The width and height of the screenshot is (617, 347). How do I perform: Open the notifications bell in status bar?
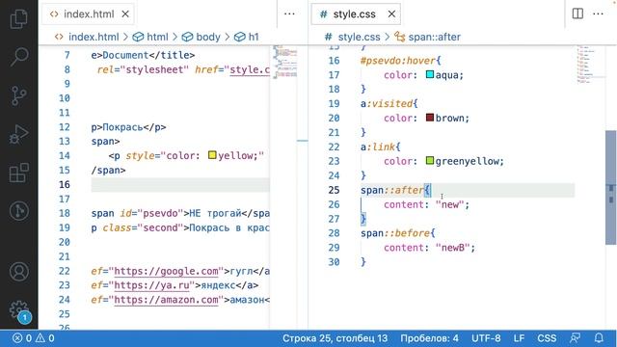[599, 338]
